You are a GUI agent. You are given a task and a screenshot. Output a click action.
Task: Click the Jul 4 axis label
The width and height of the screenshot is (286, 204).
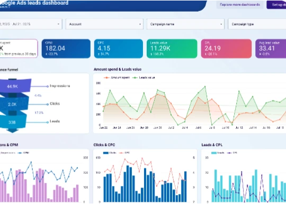(185, 128)
